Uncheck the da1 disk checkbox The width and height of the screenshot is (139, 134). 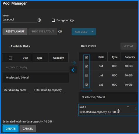87,66
